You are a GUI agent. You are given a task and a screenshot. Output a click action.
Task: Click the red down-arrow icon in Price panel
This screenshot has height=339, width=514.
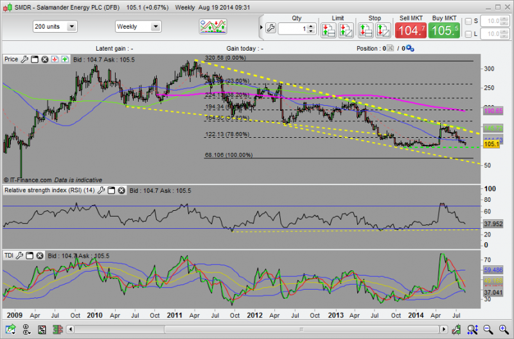click(55, 60)
